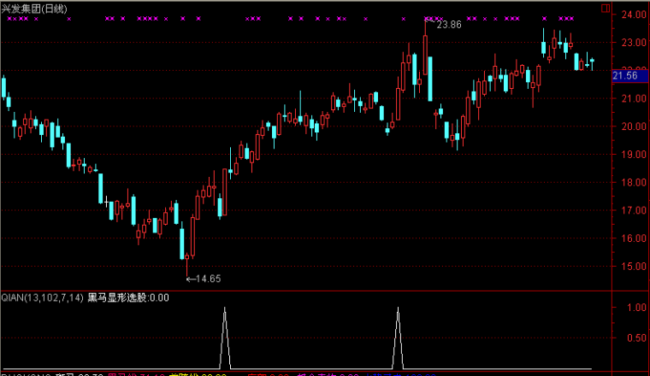The width and height of the screenshot is (650, 376).
Task: Click the 23.86 high price annotation
Action: point(449,25)
